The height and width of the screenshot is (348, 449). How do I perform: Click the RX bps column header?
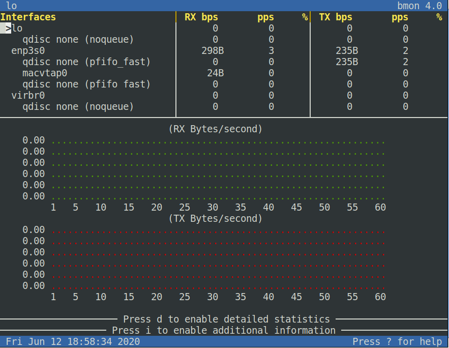click(201, 17)
